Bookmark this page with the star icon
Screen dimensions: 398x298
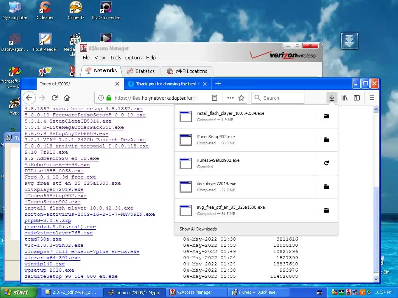tap(241, 98)
